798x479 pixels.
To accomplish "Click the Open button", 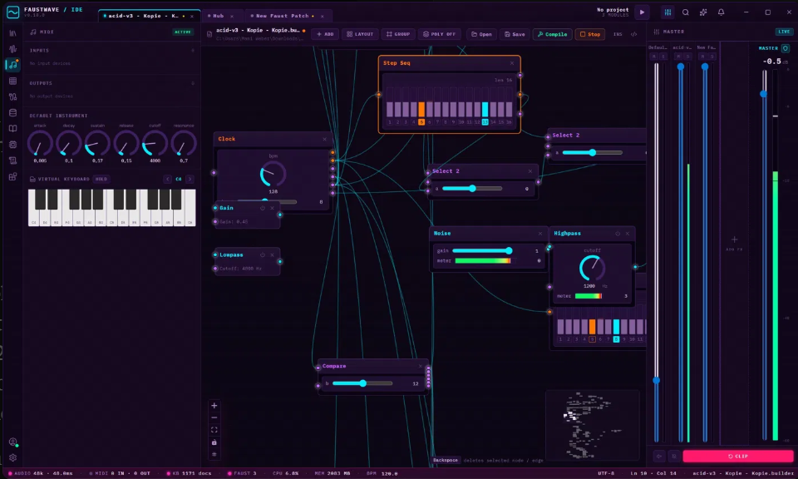I will (481, 34).
